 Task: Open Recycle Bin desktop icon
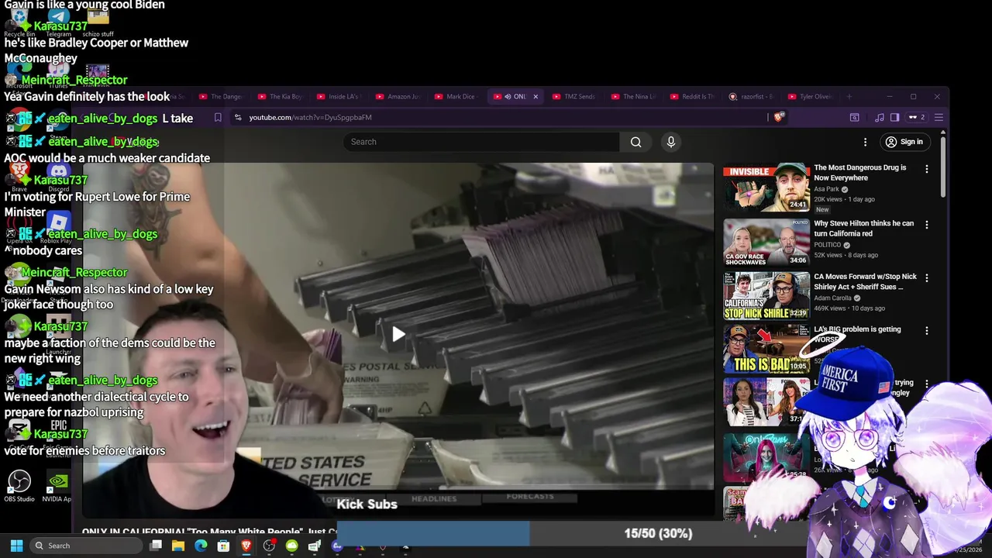(x=19, y=20)
